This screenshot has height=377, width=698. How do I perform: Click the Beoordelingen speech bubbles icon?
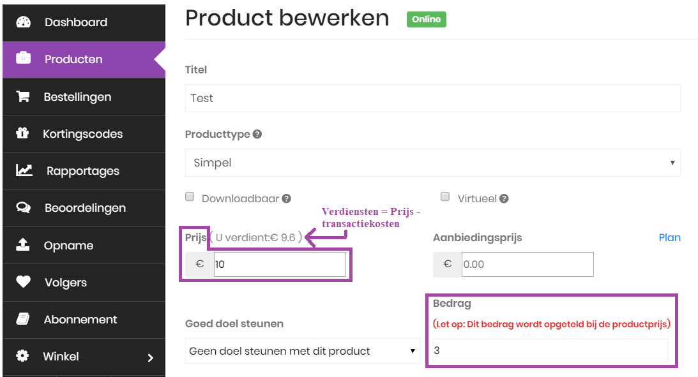point(23,207)
